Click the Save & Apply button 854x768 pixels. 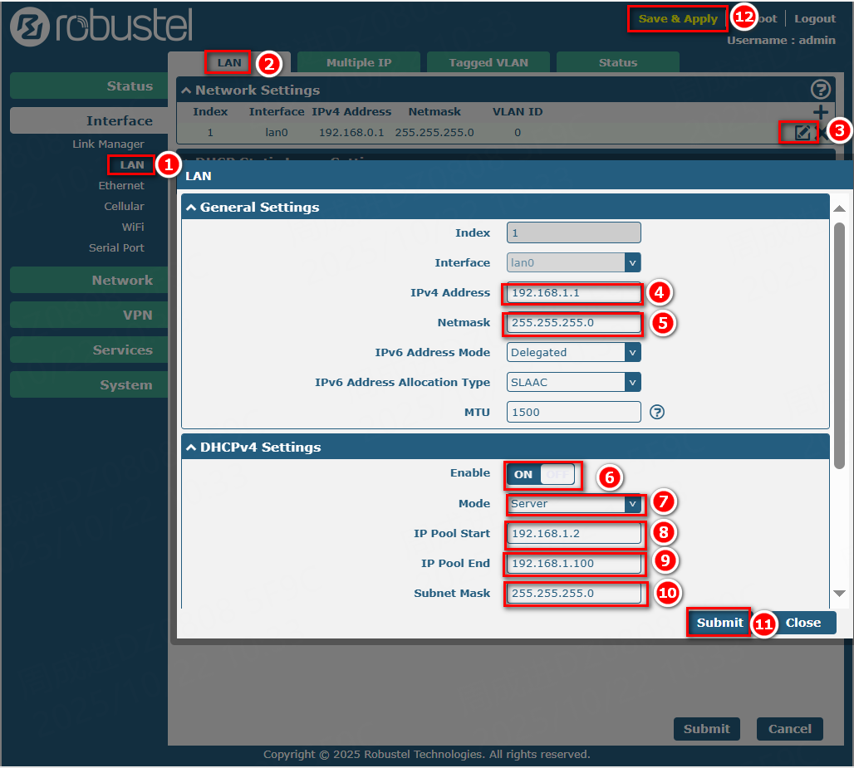point(677,18)
